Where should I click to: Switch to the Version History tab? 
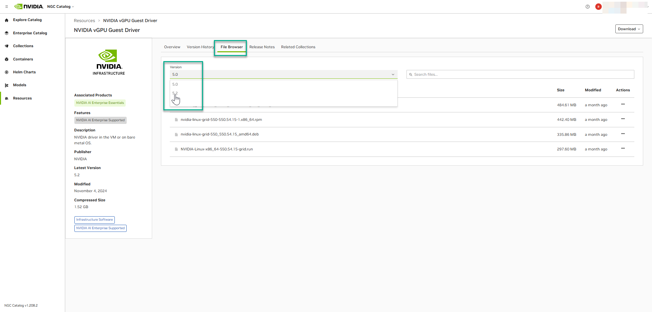tap(200, 47)
